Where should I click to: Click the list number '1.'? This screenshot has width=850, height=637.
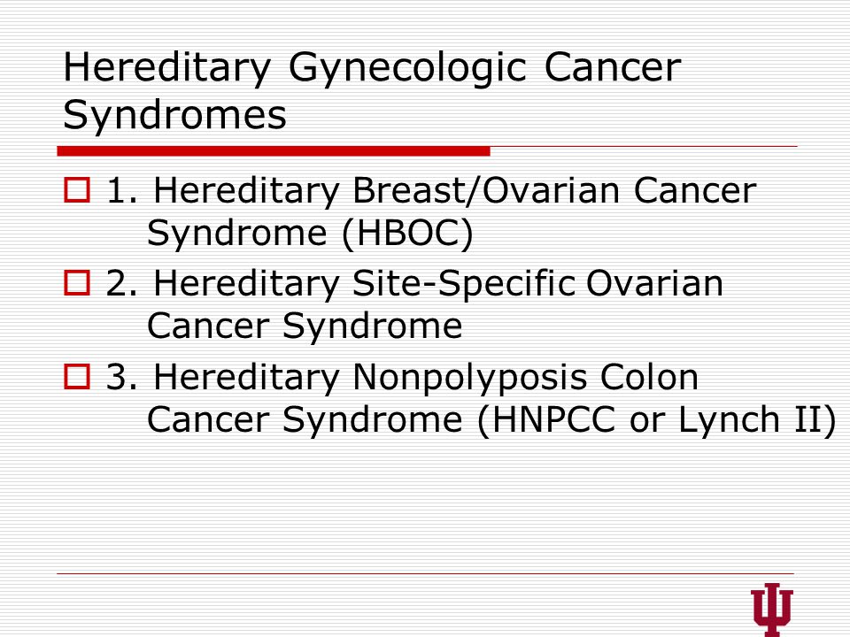point(122,191)
